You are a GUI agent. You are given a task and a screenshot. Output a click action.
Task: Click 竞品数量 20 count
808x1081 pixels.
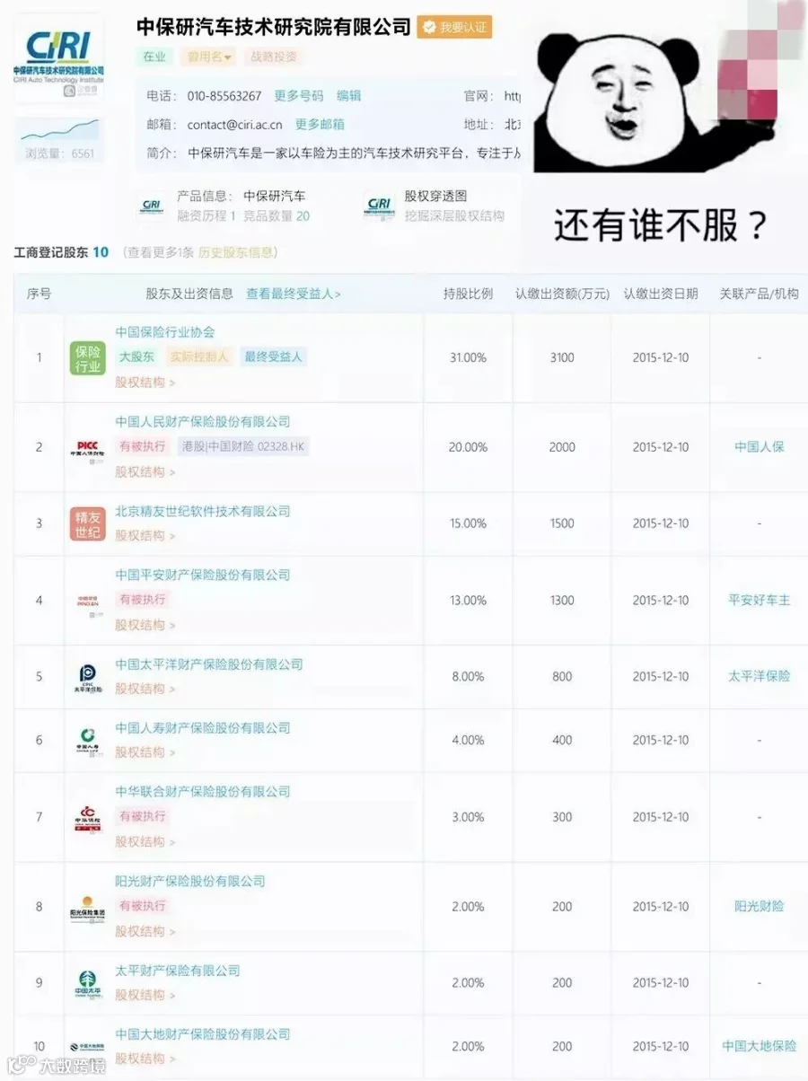pyautogui.click(x=277, y=216)
